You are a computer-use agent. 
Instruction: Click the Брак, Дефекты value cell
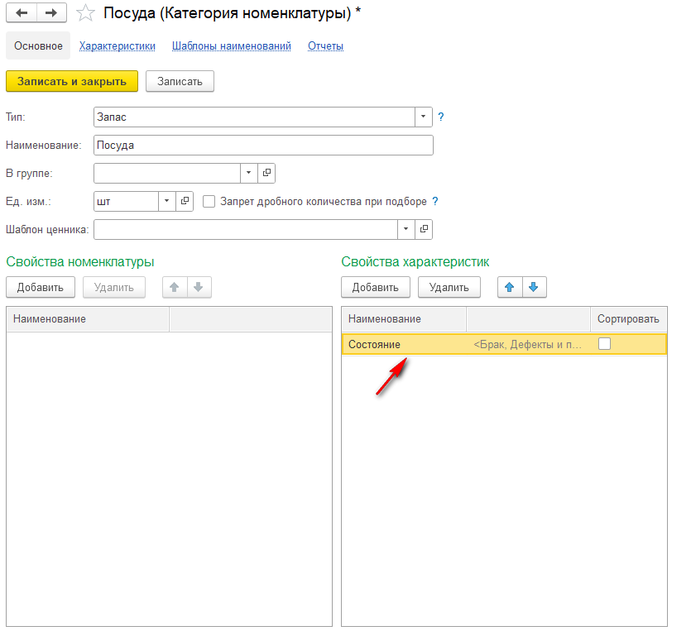click(x=528, y=344)
